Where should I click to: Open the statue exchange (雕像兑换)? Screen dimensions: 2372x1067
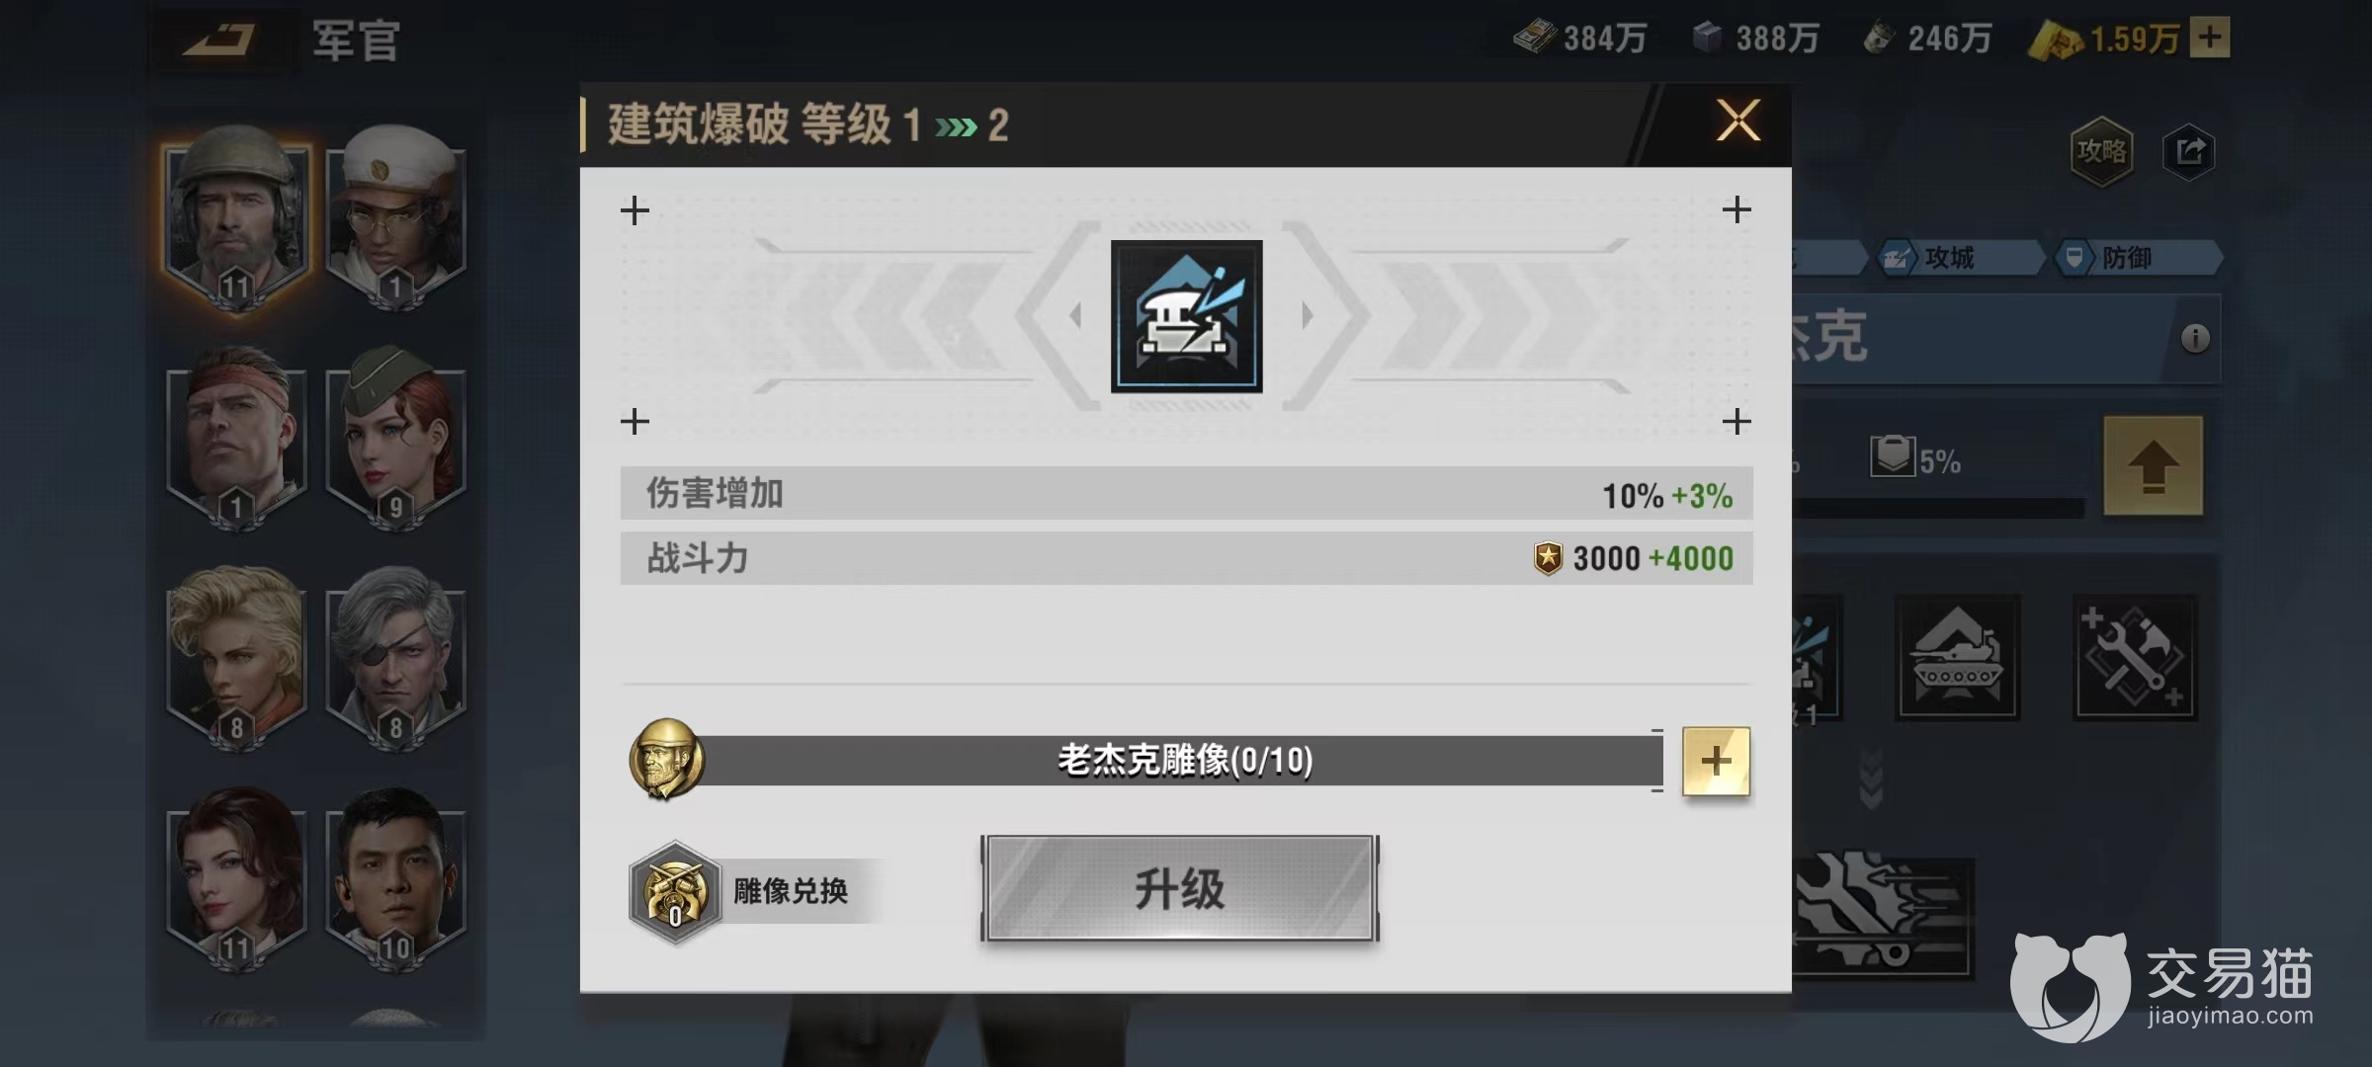754,891
